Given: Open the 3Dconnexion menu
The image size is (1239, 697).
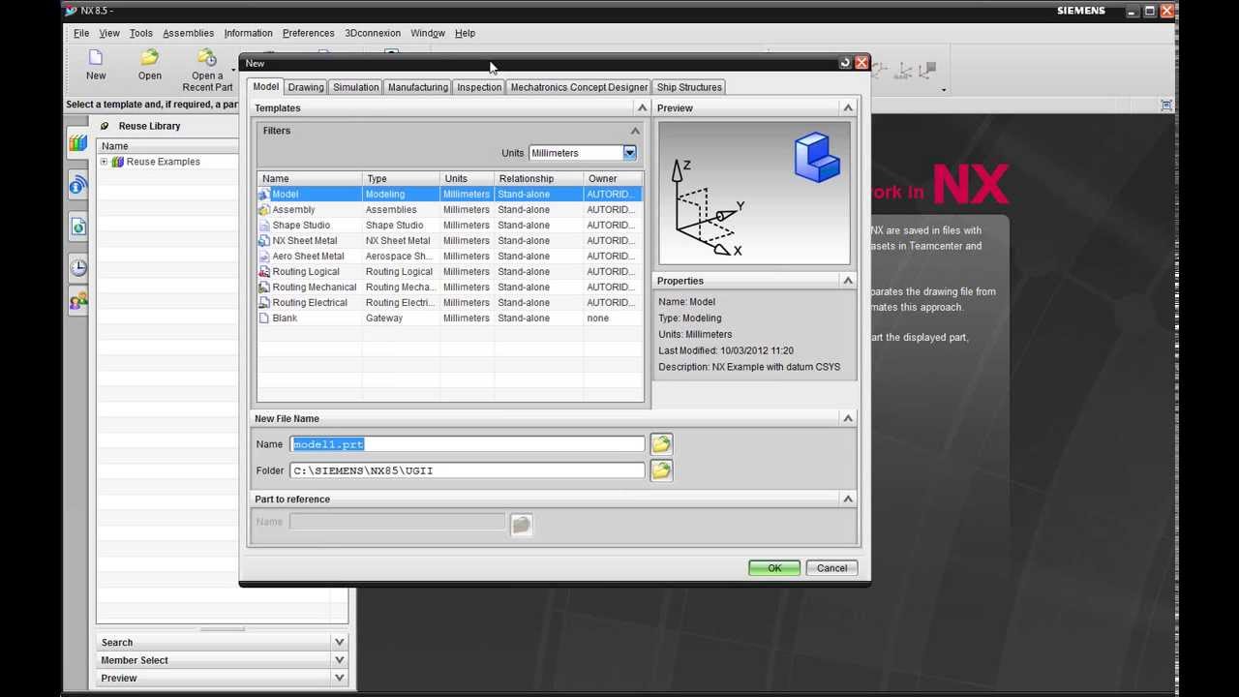Looking at the screenshot, I should click(373, 33).
